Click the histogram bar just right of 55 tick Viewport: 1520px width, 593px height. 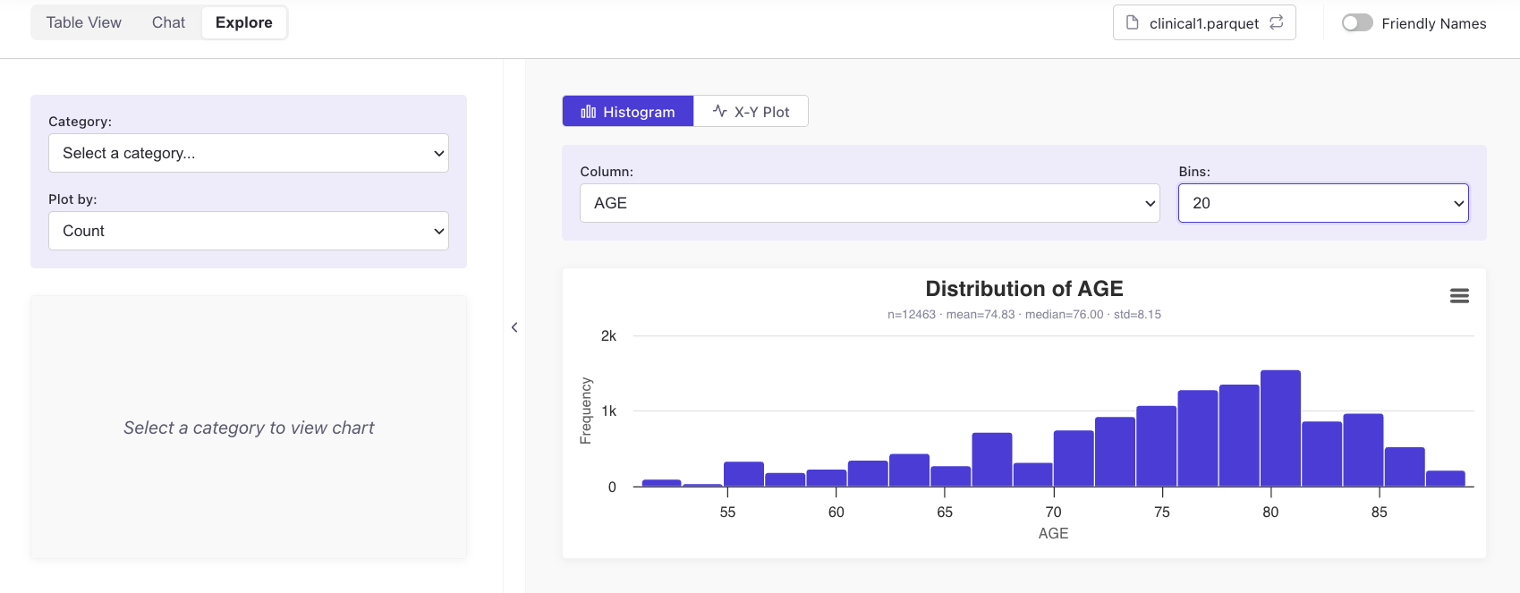(743, 474)
